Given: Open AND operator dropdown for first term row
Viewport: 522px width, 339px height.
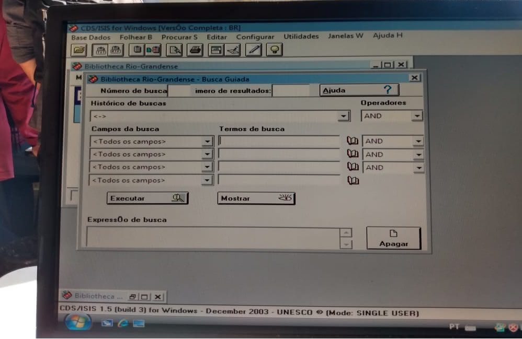Looking at the screenshot, I should (418, 141).
